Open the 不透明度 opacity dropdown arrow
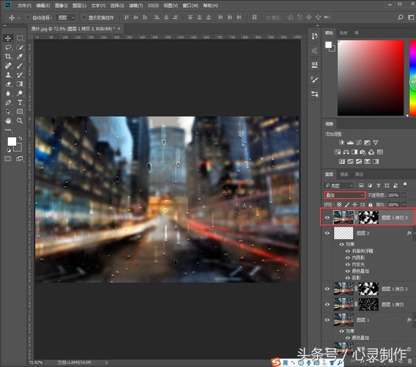 404,195
